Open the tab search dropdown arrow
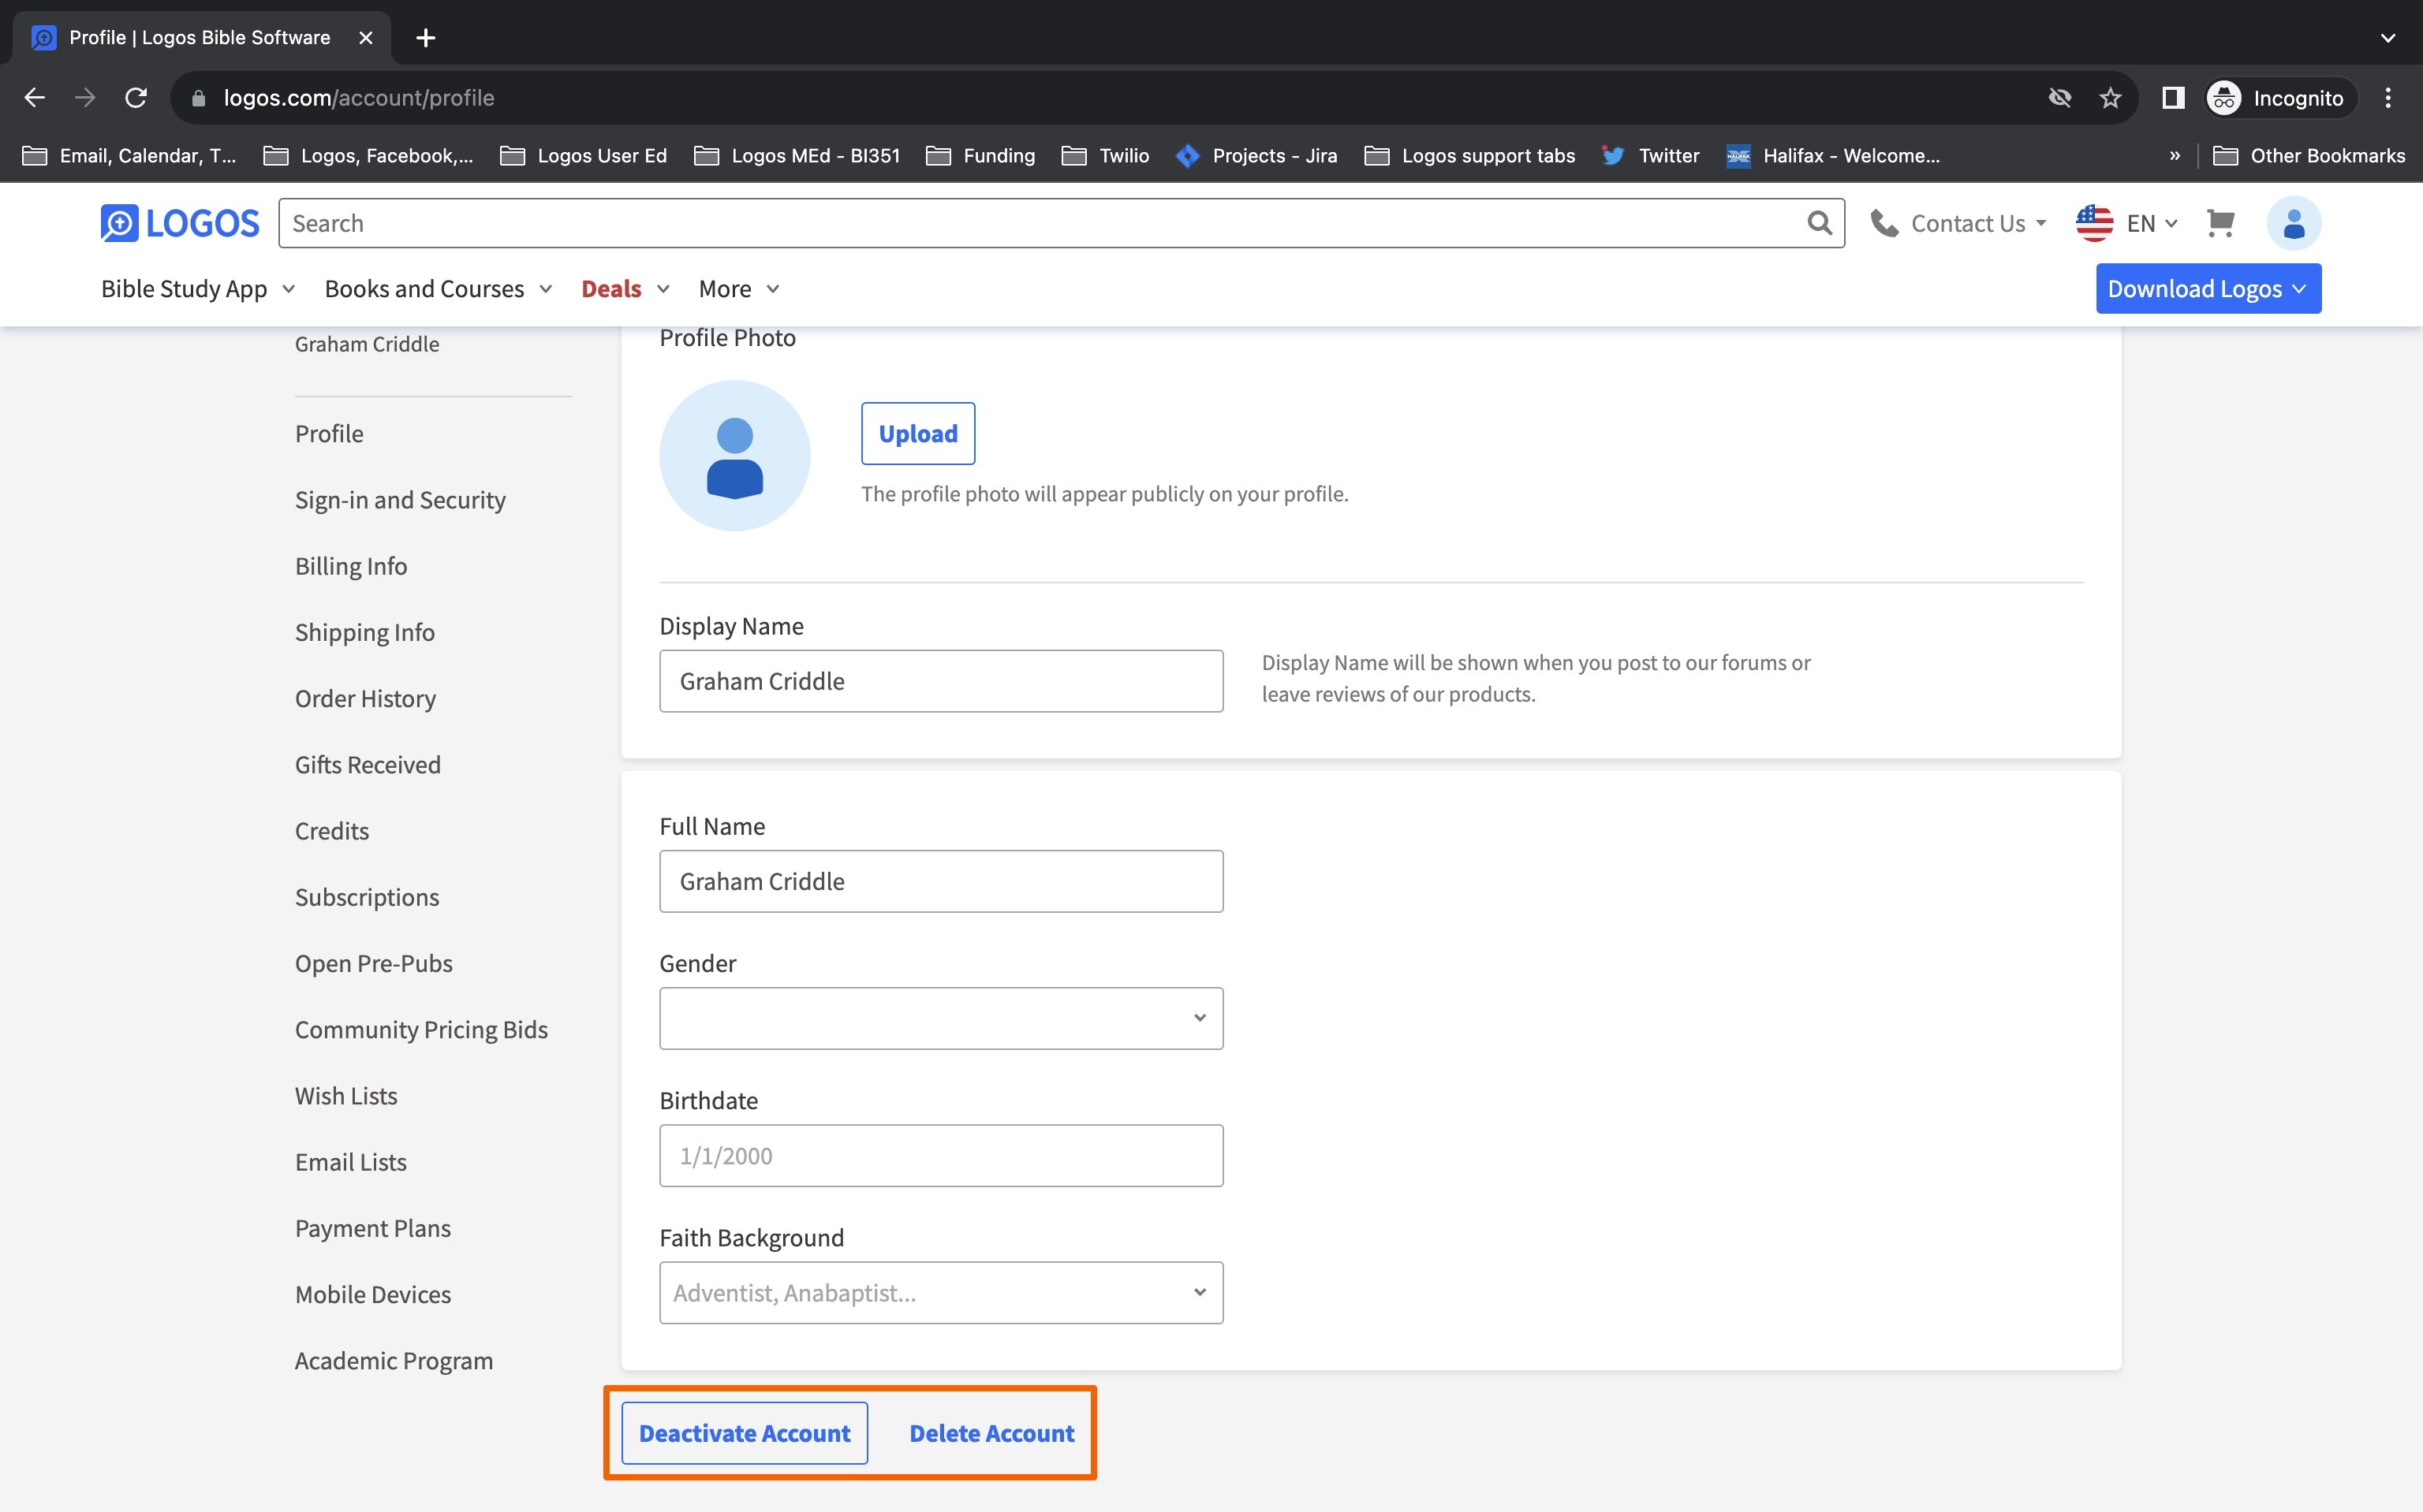The width and height of the screenshot is (2423, 1512). pos(2387,37)
